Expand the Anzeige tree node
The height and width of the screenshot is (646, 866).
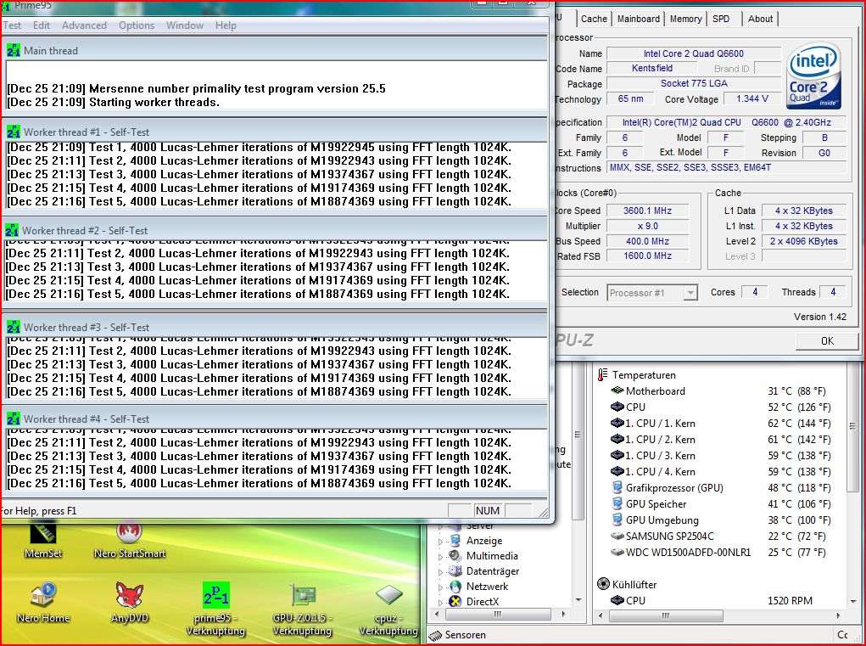440,542
